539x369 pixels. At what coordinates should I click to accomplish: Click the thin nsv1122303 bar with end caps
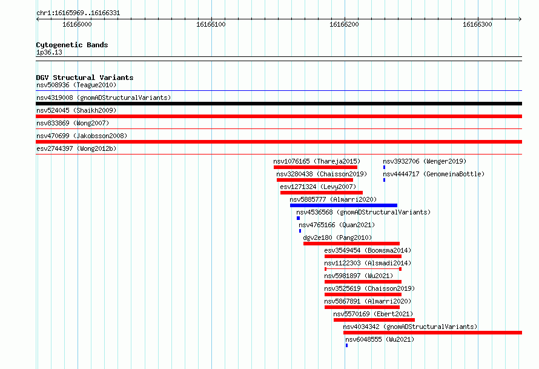click(363, 269)
